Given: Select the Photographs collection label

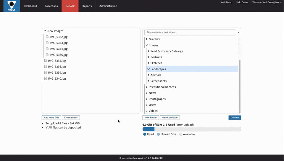Looking at the screenshot, I should 157,99.
